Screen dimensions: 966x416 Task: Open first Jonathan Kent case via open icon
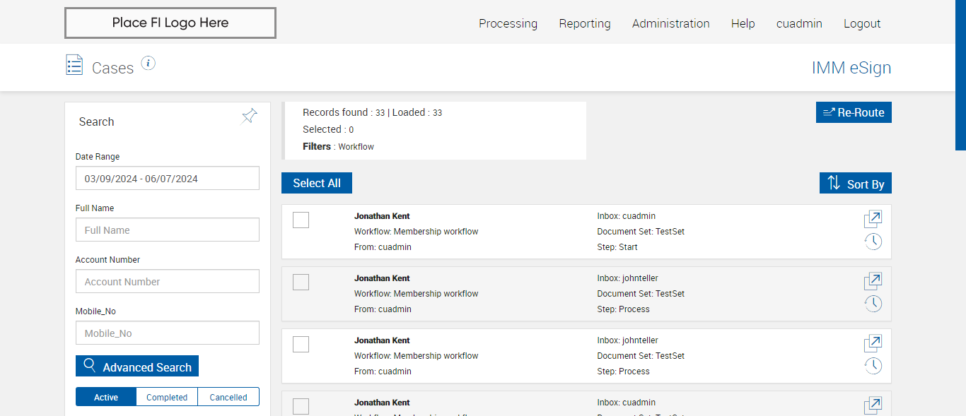coord(873,219)
